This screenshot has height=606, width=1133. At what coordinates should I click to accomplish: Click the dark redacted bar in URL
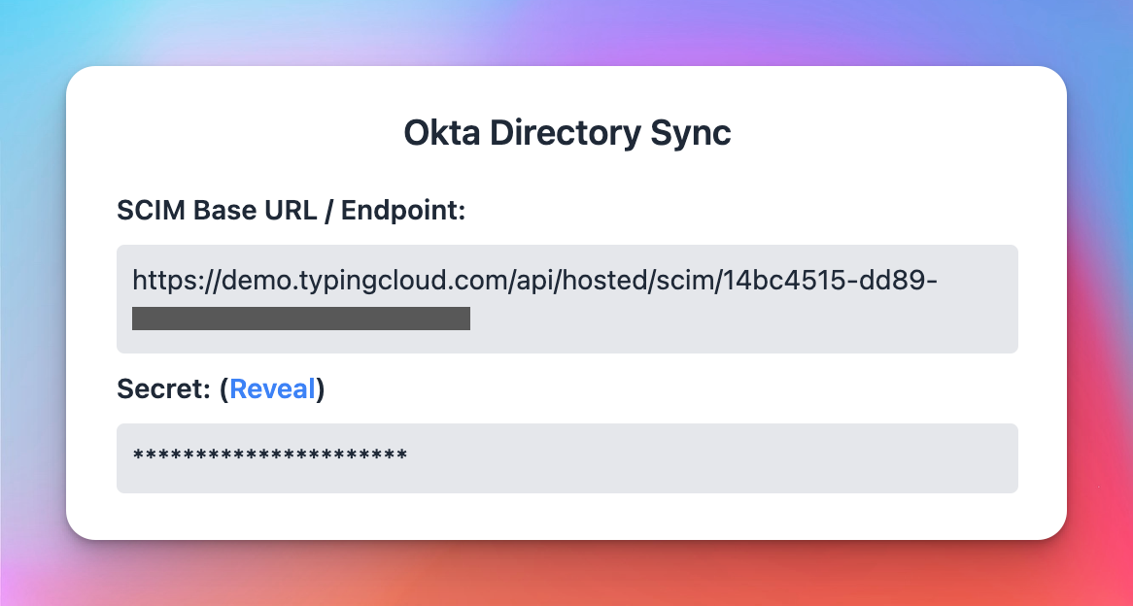tap(301, 319)
